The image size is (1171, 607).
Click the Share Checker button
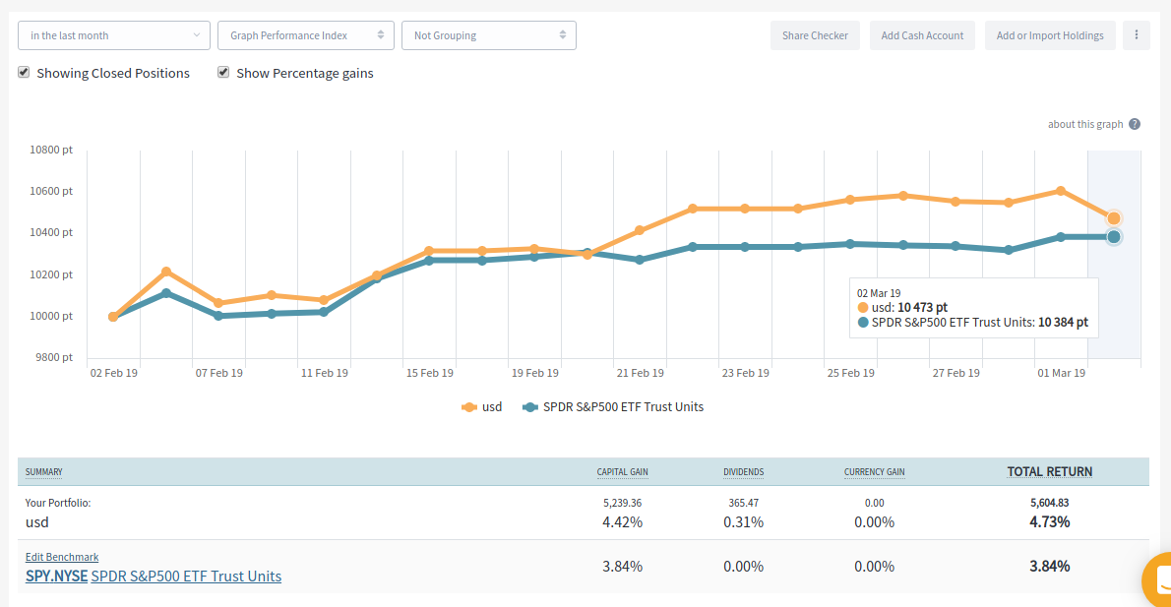point(815,35)
